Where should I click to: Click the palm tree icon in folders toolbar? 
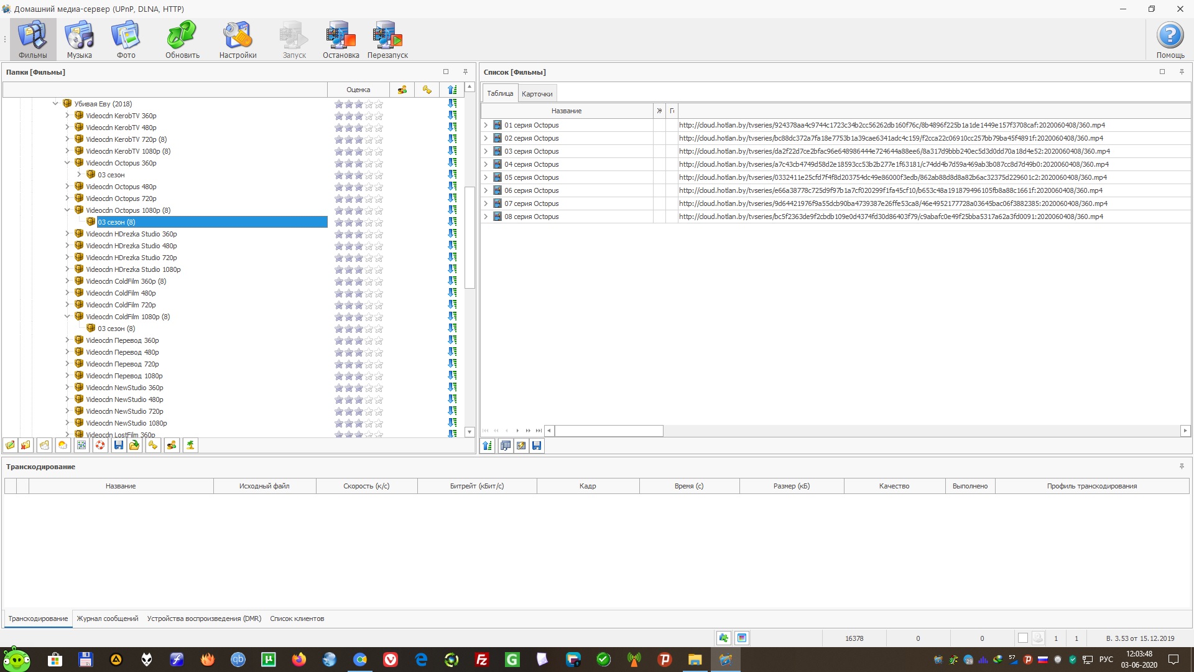[190, 446]
